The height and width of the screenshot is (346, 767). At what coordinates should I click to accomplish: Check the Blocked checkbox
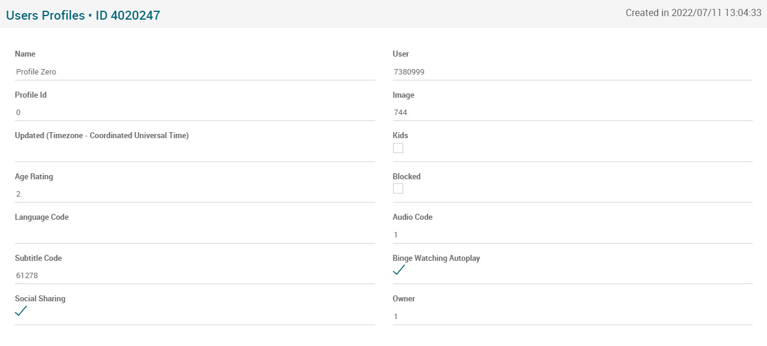click(x=398, y=189)
